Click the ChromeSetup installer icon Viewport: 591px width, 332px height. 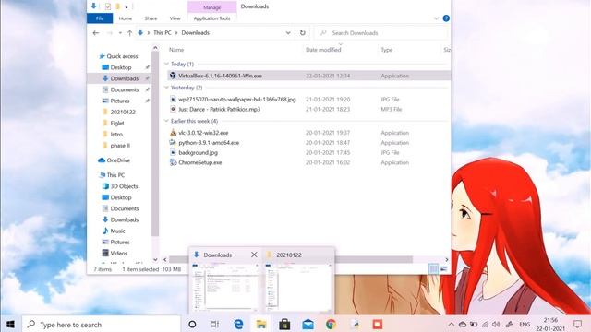coord(173,162)
